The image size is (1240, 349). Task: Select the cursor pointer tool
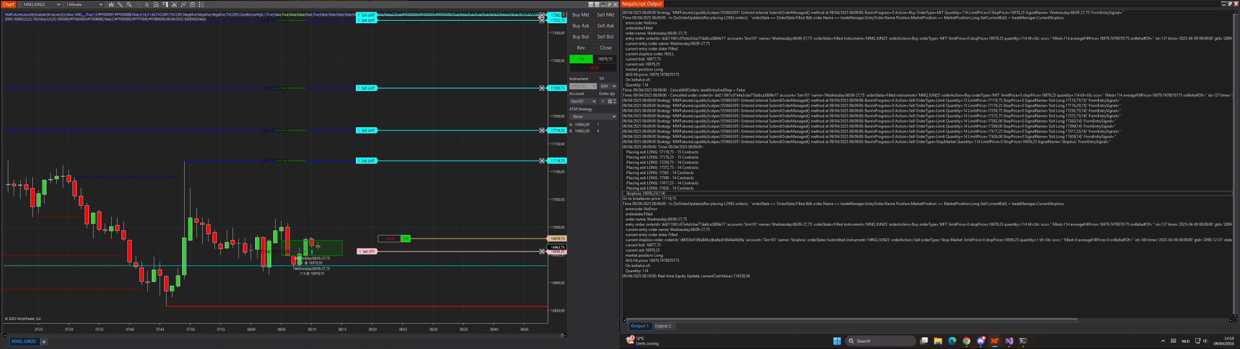pyautogui.click(x=147, y=5)
